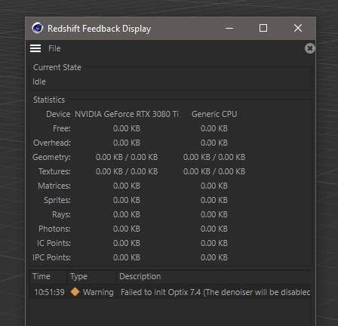Screen dimensions: 338x326
Task: Click the 'Matrices:' row label
Action: pyautogui.click(x=54, y=186)
